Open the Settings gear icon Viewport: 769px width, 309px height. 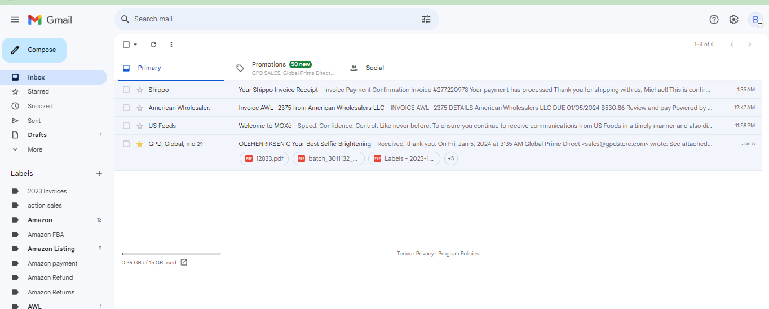point(733,20)
